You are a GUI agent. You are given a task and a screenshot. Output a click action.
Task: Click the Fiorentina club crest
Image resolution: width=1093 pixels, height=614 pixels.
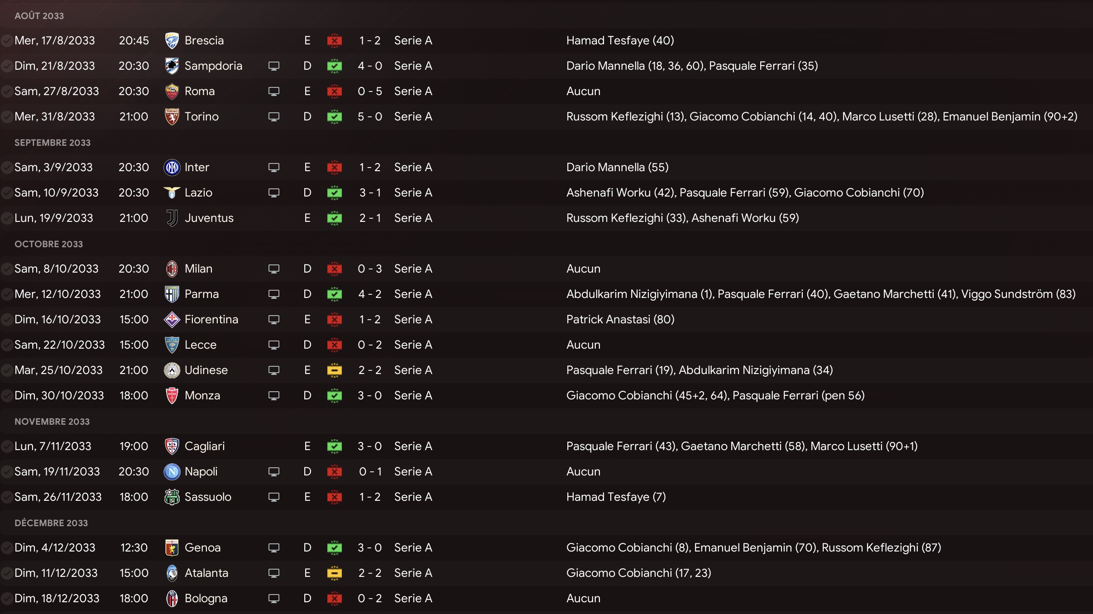pyautogui.click(x=172, y=320)
